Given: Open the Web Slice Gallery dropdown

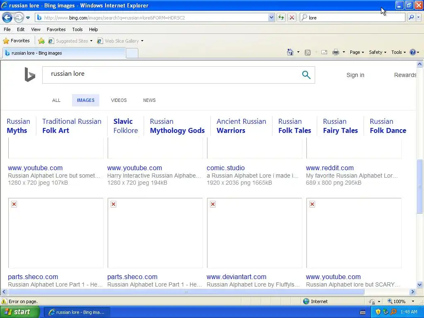Looking at the screenshot, I should pos(120,41).
